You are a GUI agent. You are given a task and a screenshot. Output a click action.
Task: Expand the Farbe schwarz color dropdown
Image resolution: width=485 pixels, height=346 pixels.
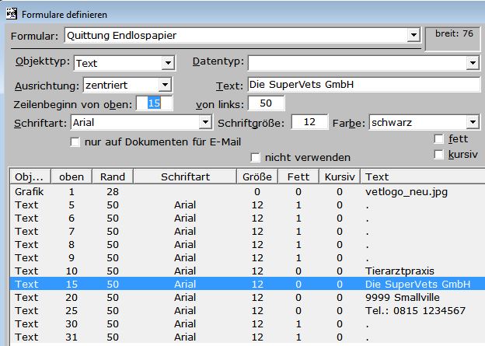(473, 122)
